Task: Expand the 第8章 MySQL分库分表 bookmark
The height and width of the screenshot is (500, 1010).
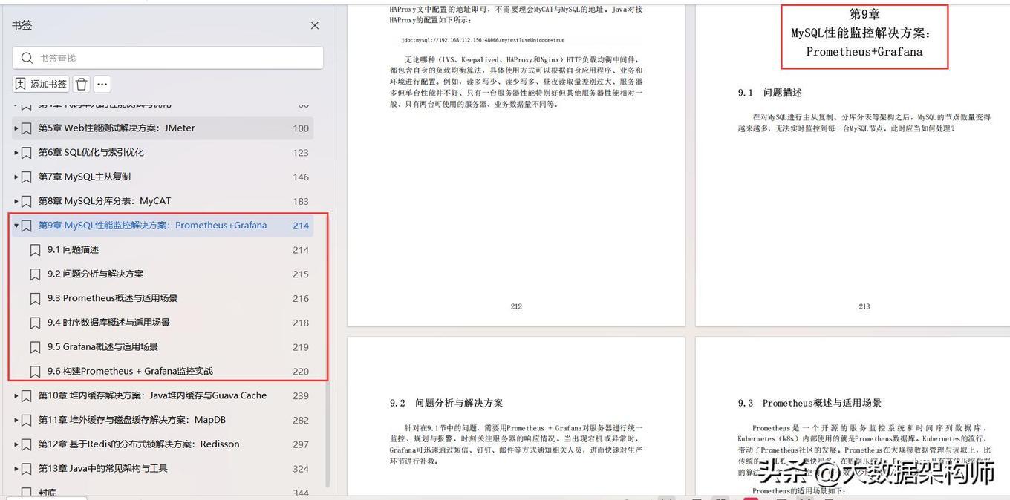Action: tap(16, 201)
